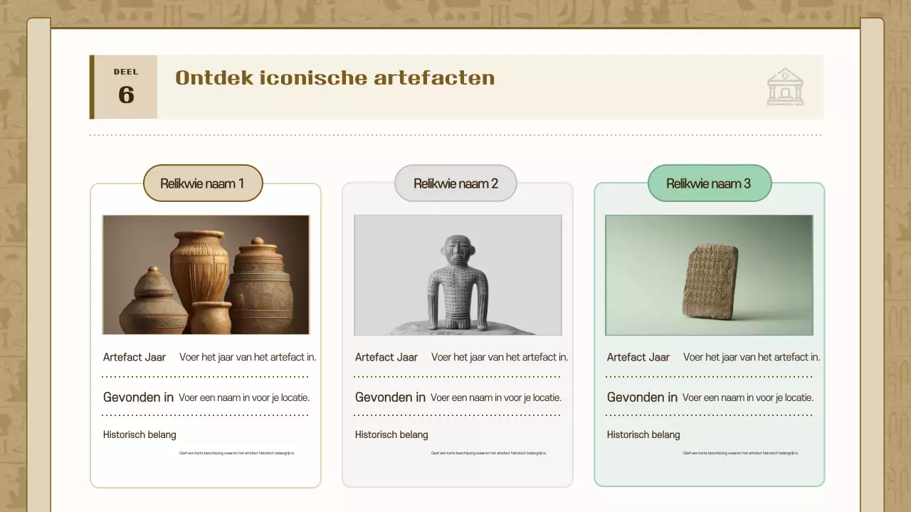Select the heading "Ontdek iconische artefacten"
Viewport: 911px width, 512px height.
(x=335, y=78)
